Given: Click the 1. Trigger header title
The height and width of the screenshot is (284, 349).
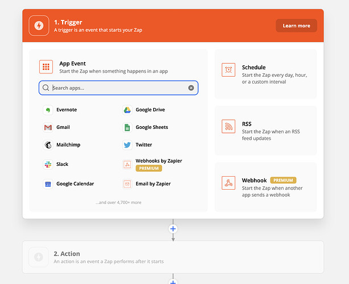Looking at the screenshot, I should point(68,22).
